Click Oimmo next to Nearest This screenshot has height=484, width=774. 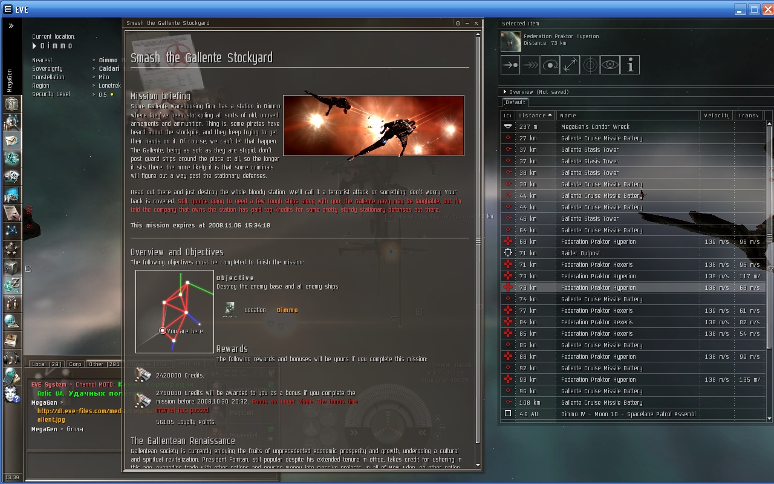point(108,60)
